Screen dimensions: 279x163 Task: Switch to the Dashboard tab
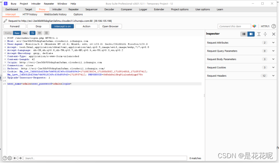coord(12,9)
